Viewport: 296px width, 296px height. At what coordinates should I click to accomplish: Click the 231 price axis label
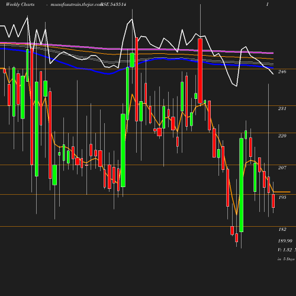tap(282, 108)
